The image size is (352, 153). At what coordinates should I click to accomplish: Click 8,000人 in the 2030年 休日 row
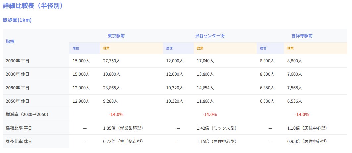pyautogui.click(x=267, y=74)
